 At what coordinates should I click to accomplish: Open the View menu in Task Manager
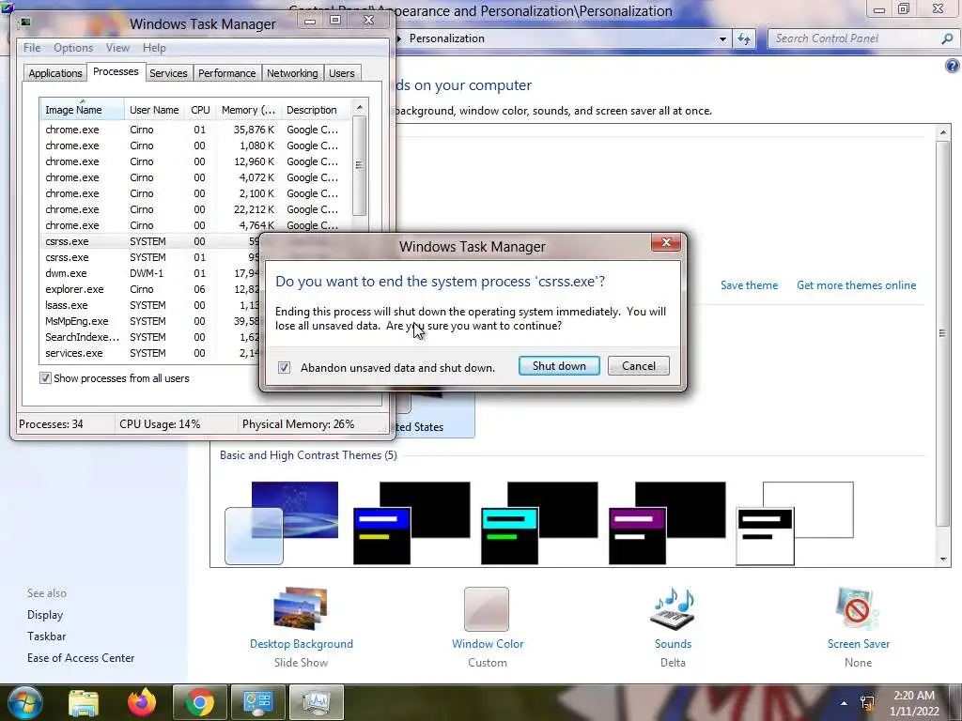[117, 48]
